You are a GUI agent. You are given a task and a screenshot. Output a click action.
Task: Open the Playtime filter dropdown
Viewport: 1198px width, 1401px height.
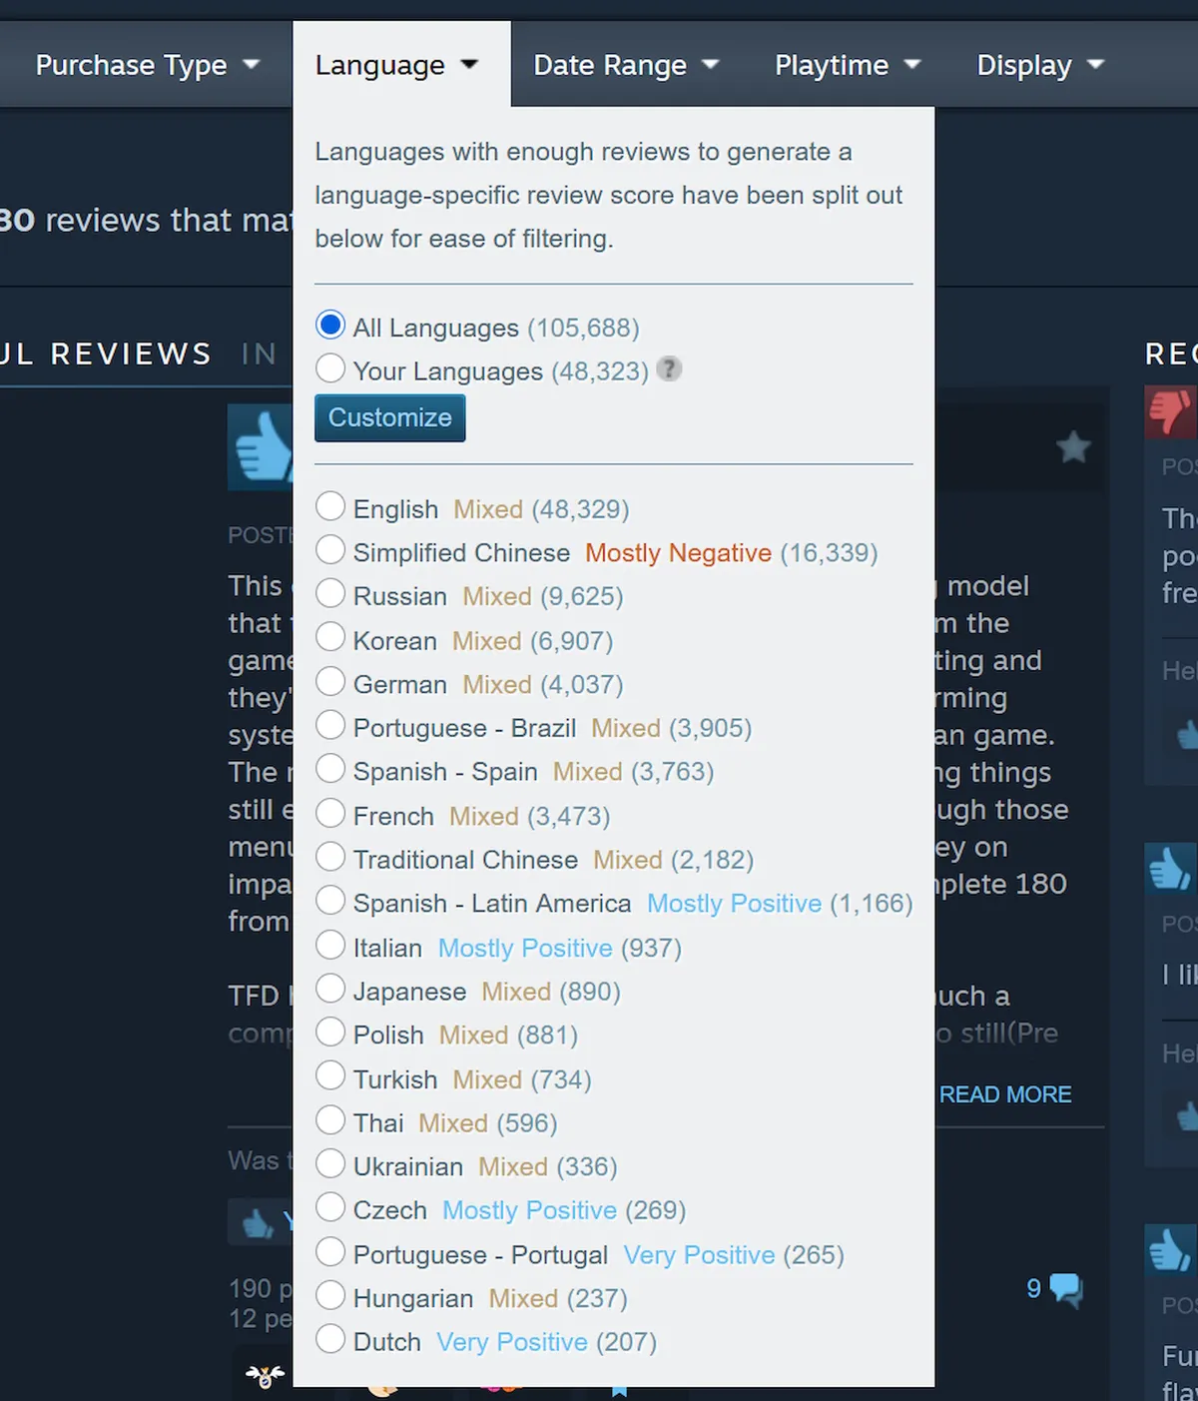[x=847, y=65]
